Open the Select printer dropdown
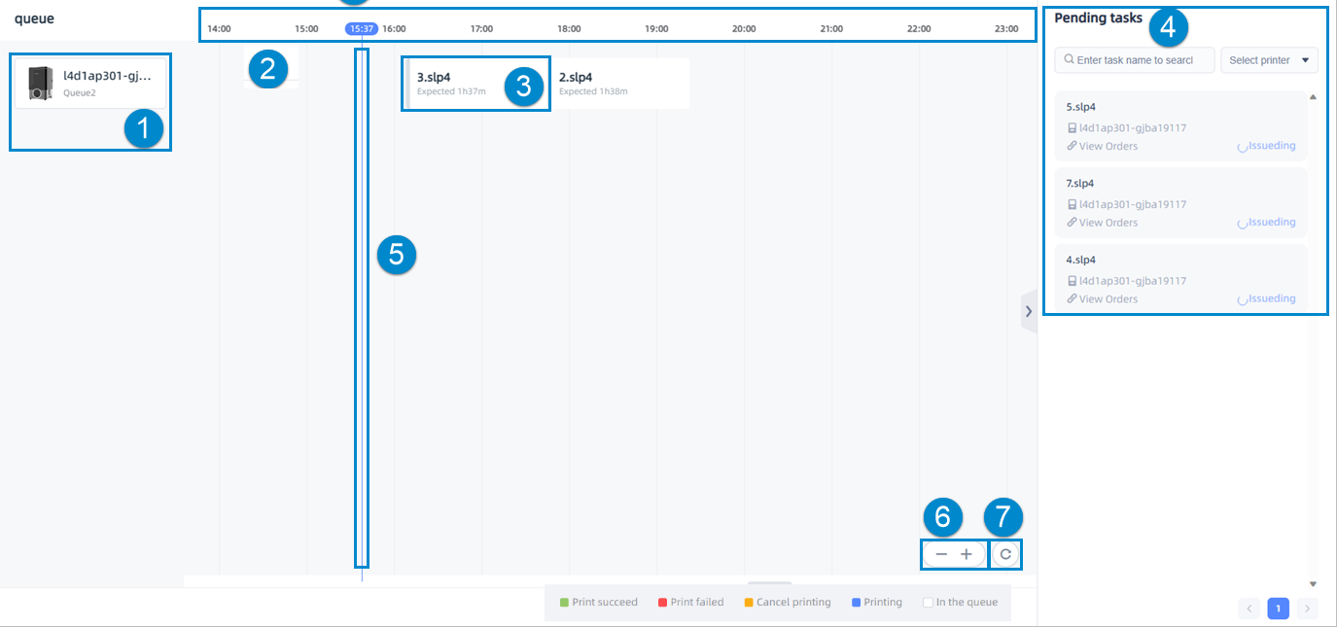1337x627 pixels. tap(1269, 60)
